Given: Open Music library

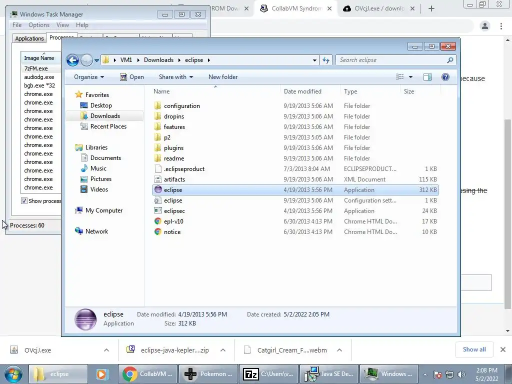Looking at the screenshot, I should [98, 168].
